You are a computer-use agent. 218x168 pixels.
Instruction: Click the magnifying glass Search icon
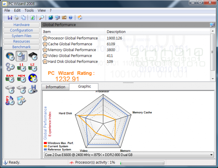(42, 18)
